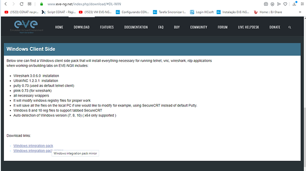The width and height of the screenshot is (306, 171).
Task: Open bookmark '(1523) VM EVE-NG...'
Action: [x=95, y=12]
